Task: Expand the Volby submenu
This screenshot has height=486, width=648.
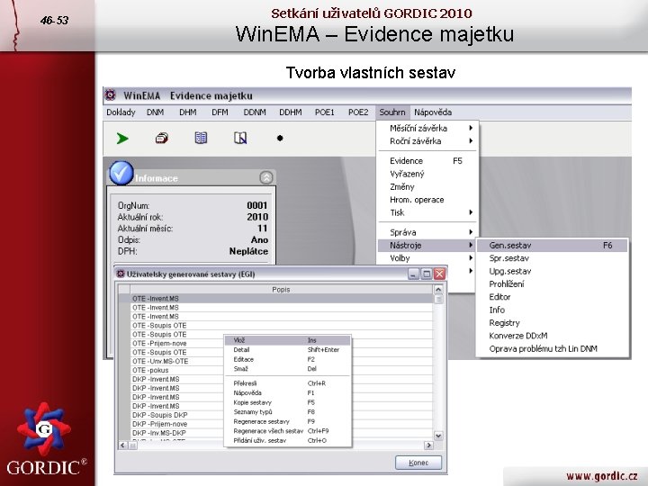Action: click(x=427, y=258)
